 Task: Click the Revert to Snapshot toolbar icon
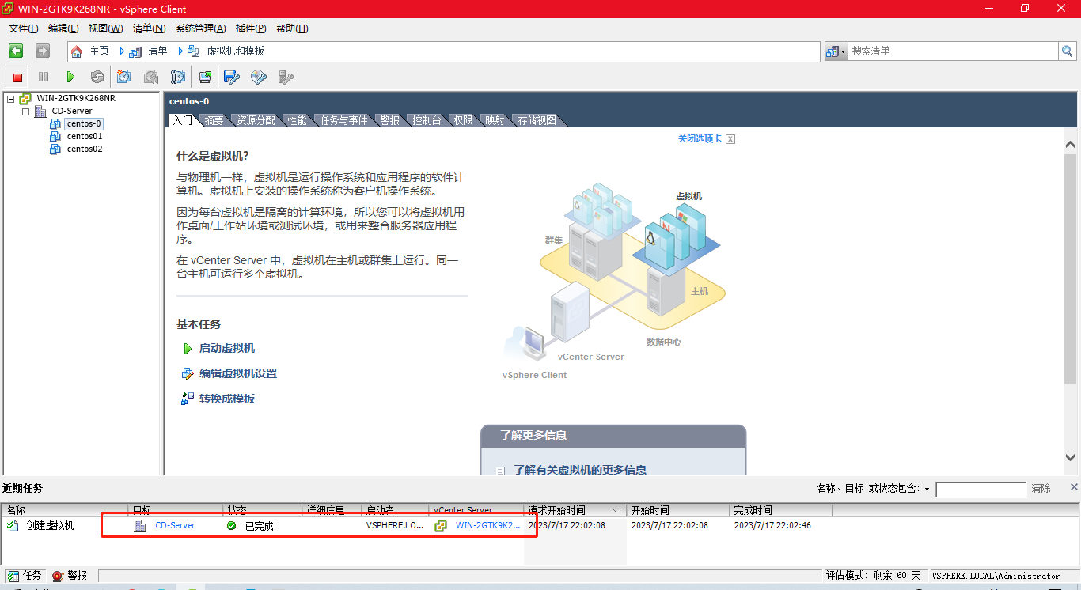(x=151, y=77)
